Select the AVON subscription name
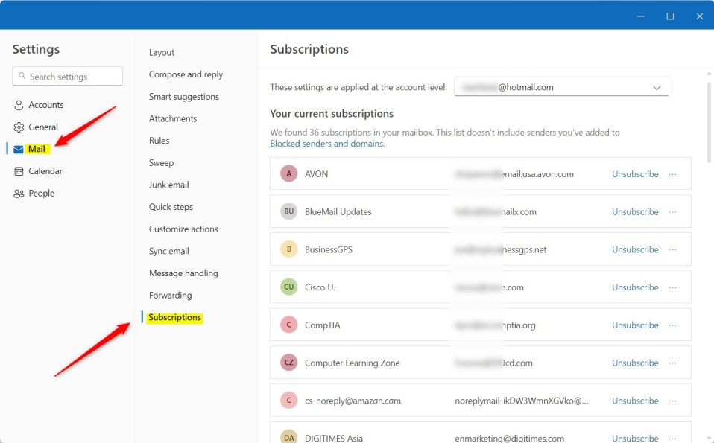Screen dimensions: 714x443 316,174
